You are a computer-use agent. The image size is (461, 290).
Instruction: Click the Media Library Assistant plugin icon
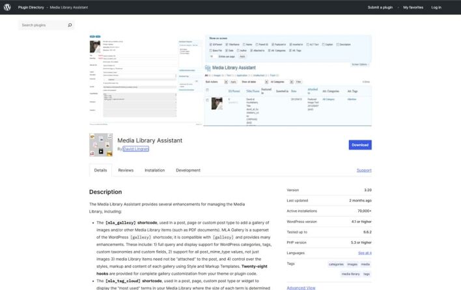click(101, 145)
